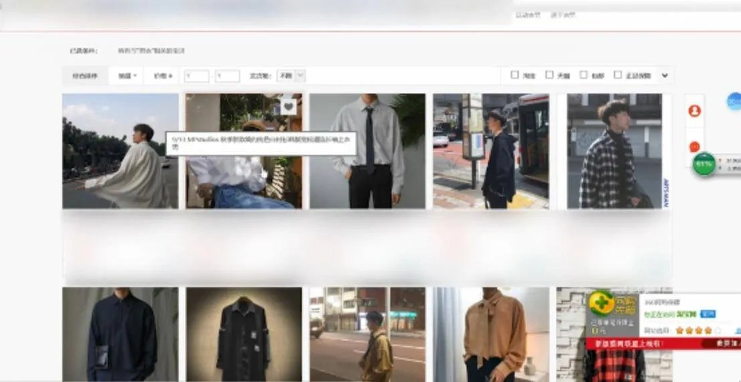Click the red promotion banner in 360 popup
The height and width of the screenshot is (382, 741).
click(x=663, y=343)
